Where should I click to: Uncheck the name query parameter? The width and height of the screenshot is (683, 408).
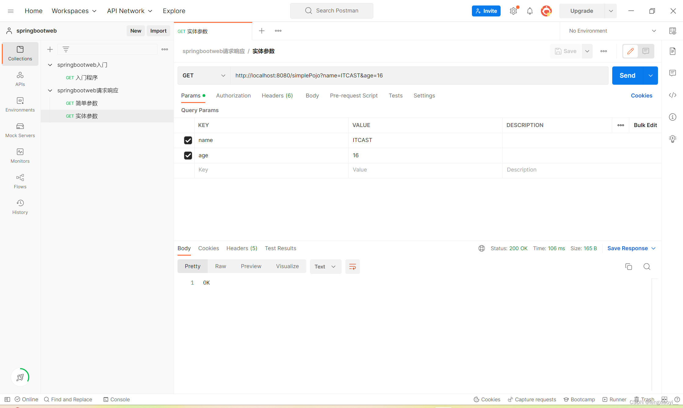click(x=188, y=140)
